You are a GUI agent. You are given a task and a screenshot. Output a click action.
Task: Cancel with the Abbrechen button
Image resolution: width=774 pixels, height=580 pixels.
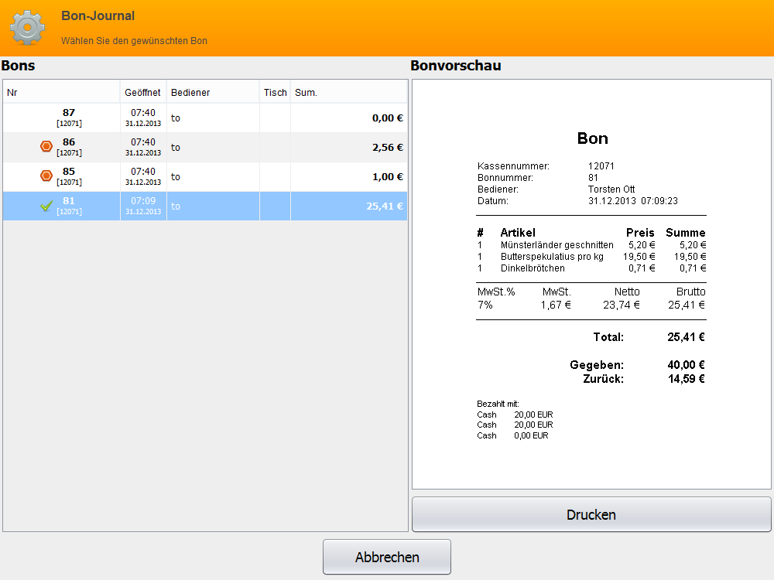point(387,557)
